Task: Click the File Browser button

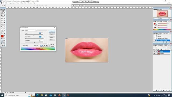Action: tap(76, 5)
